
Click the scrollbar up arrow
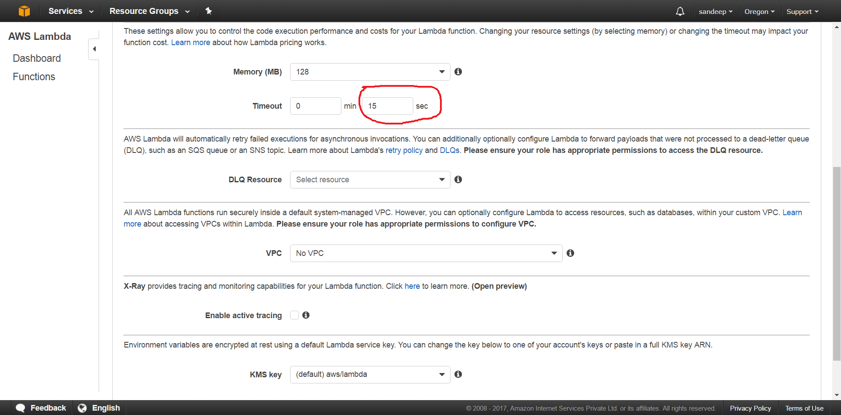pyautogui.click(x=837, y=27)
